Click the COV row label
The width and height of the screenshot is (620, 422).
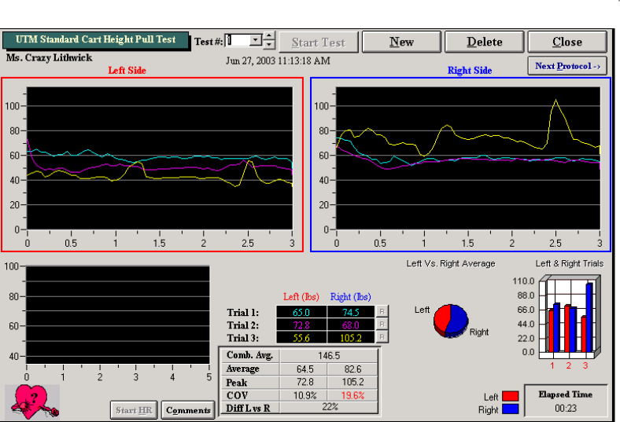pos(238,395)
